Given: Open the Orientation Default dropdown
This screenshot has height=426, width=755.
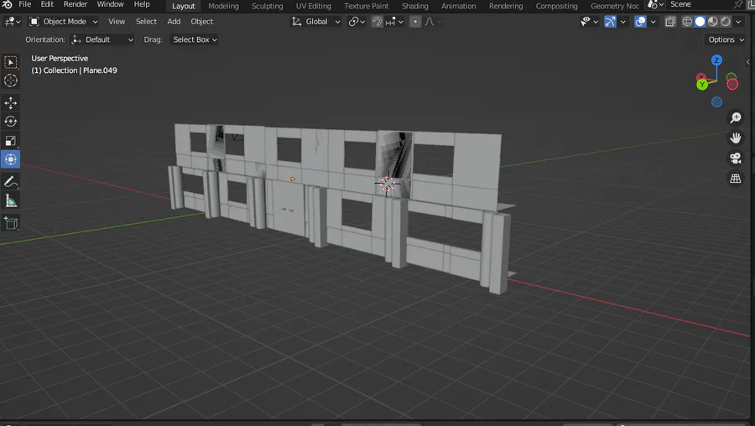Looking at the screenshot, I should pyautogui.click(x=102, y=40).
